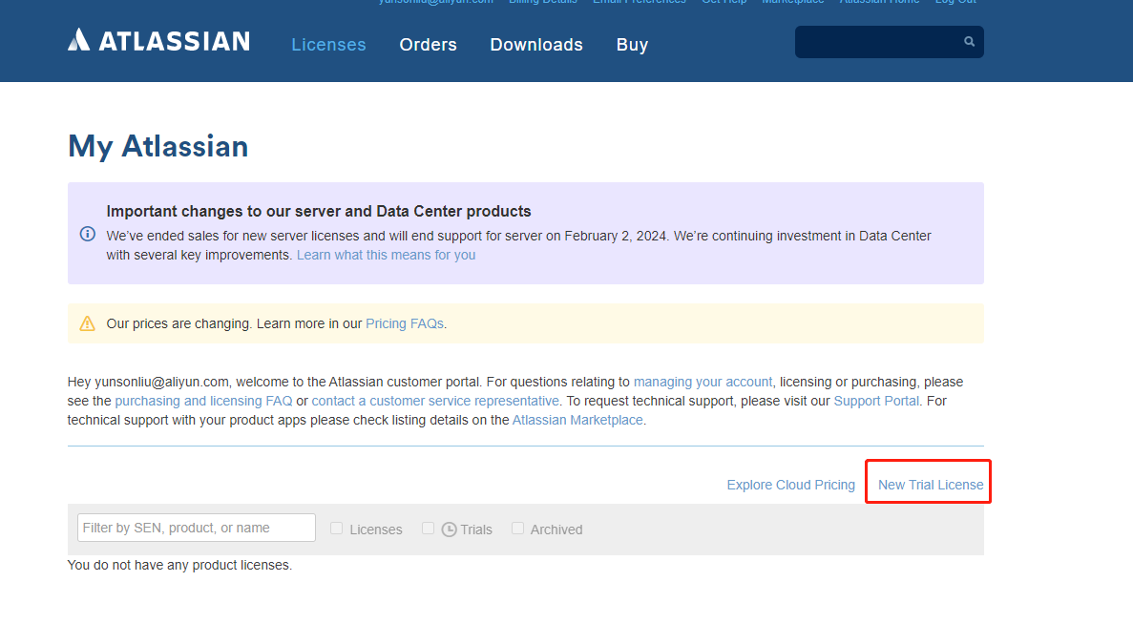Click Billing Details in the top bar

[543, 3]
